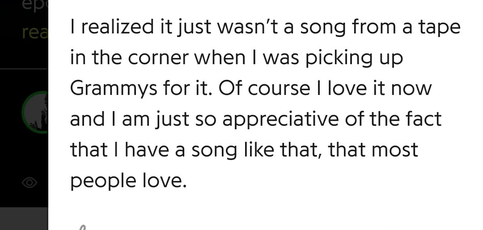Click the phrase "picking up" in second line

(x=354, y=58)
